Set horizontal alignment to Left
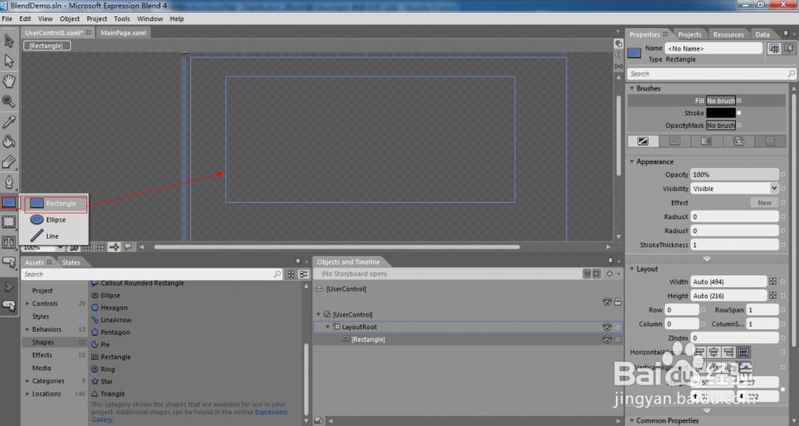The height and width of the screenshot is (426, 799). pyautogui.click(x=700, y=352)
